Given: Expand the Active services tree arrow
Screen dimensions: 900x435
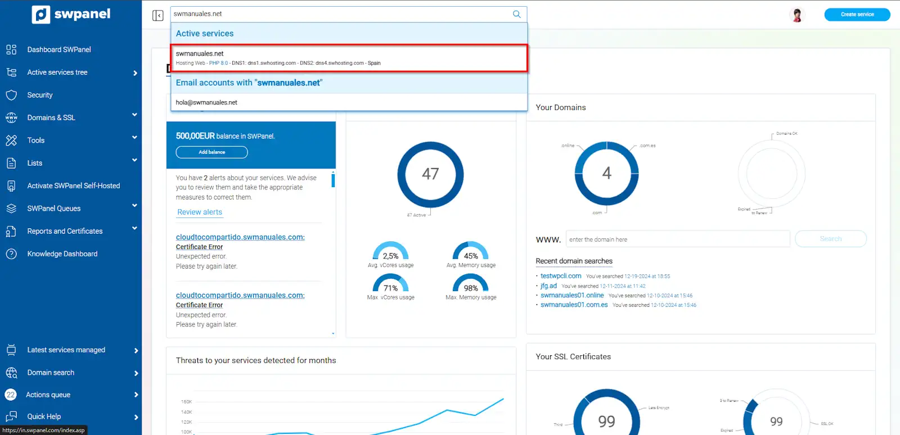Looking at the screenshot, I should click(135, 72).
